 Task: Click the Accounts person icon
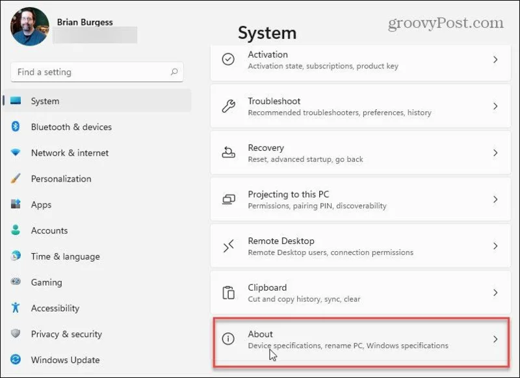16,230
